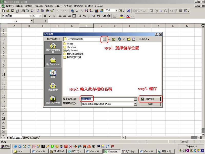Open the Chart Wizard icon

pyautogui.click(x=97, y=11)
